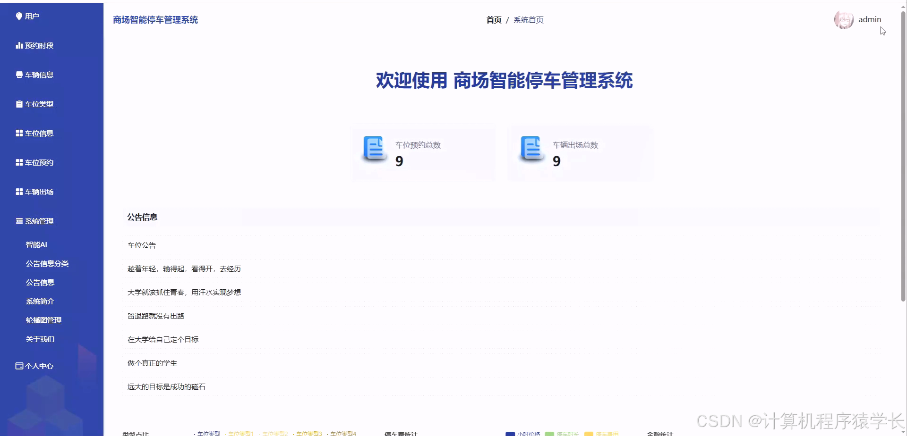Screen dimensions: 907x436
Task: Select the 车位信息 grid icon
Action: pyautogui.click(x=19, y=133)
